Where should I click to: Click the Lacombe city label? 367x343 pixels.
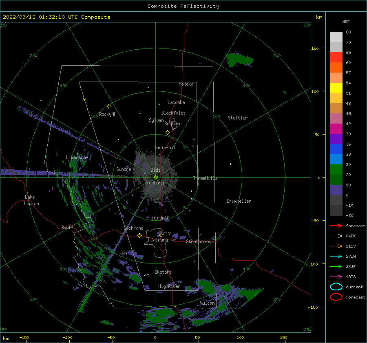tap(176, 102)
